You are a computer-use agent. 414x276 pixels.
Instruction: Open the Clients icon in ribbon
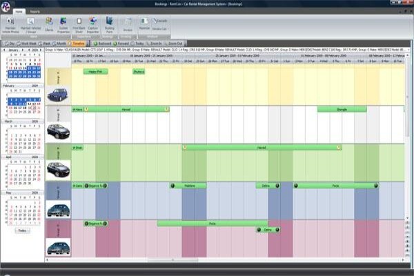(x=49, y=25)
